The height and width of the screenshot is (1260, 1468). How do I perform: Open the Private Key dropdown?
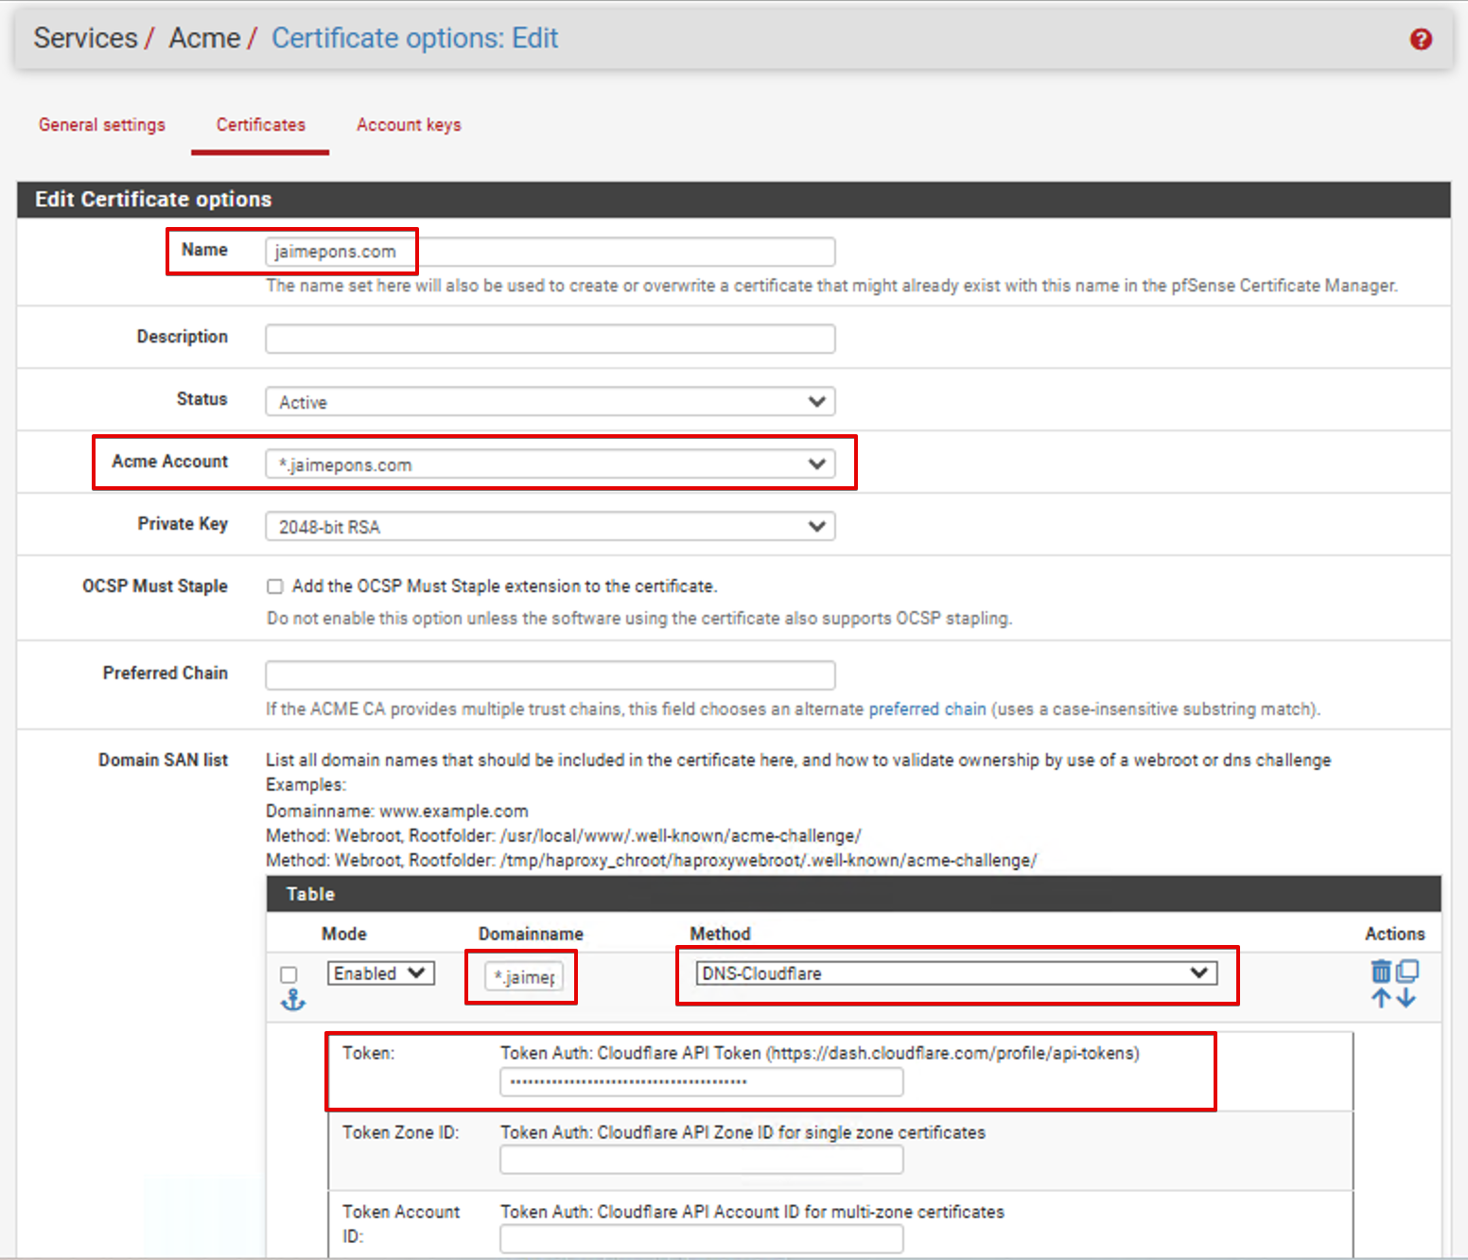(550, 527)
